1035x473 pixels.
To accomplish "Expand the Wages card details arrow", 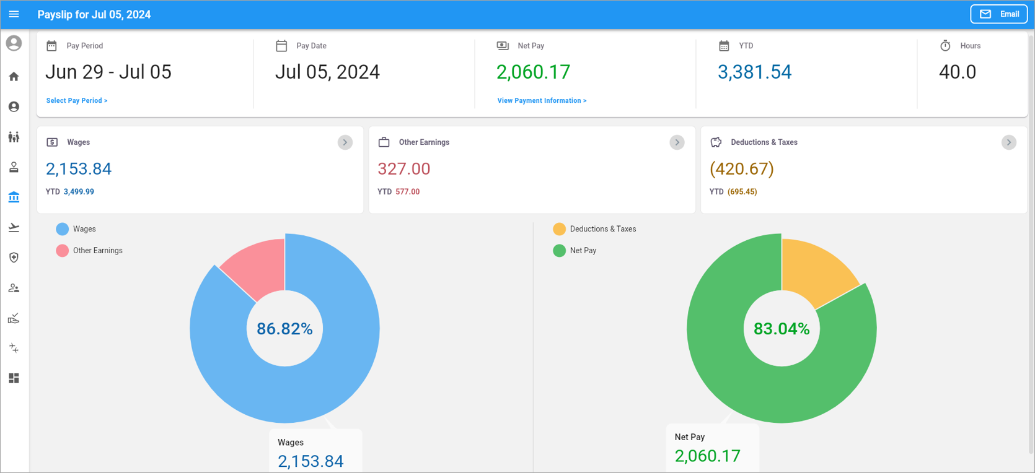I will coord(345,142).
